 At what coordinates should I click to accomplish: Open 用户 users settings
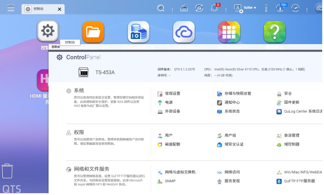[x=165, y=136]
